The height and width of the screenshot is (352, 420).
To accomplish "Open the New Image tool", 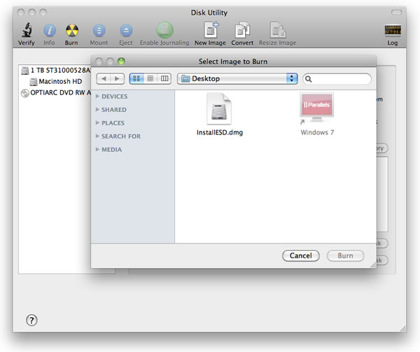I will tap(211, 31).
